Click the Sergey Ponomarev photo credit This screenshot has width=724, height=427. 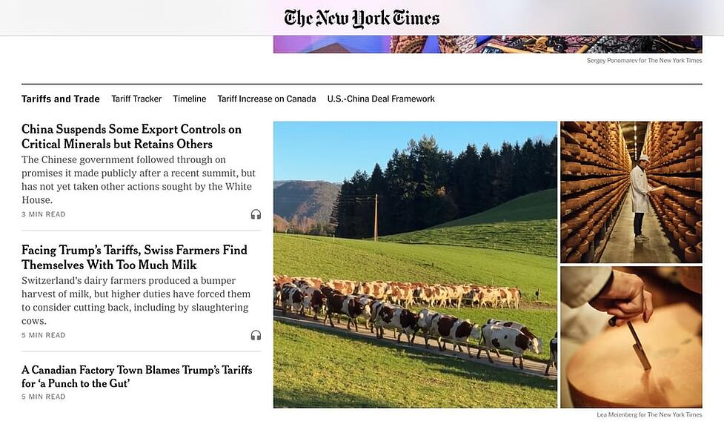point(644,61)
